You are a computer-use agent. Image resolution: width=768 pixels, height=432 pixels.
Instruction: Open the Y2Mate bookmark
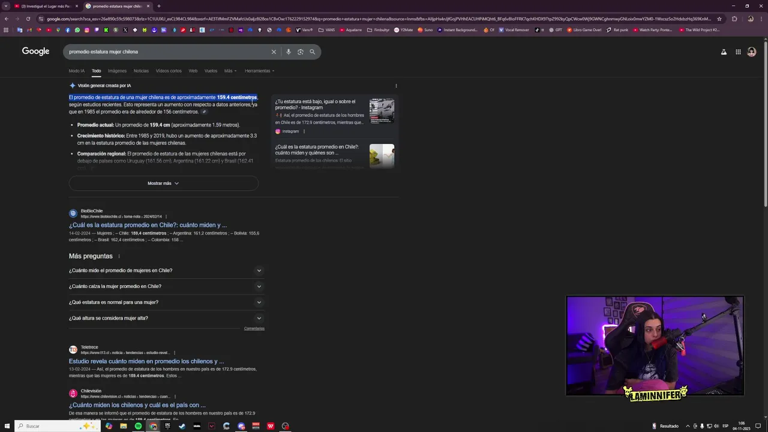[403, 29]
